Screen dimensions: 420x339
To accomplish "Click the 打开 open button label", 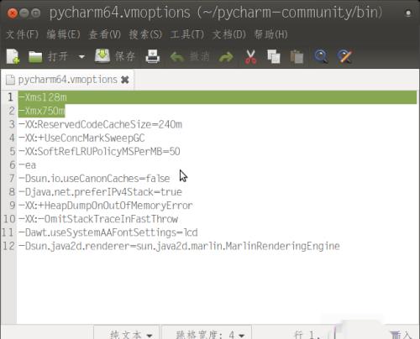I will coord(58,57).
